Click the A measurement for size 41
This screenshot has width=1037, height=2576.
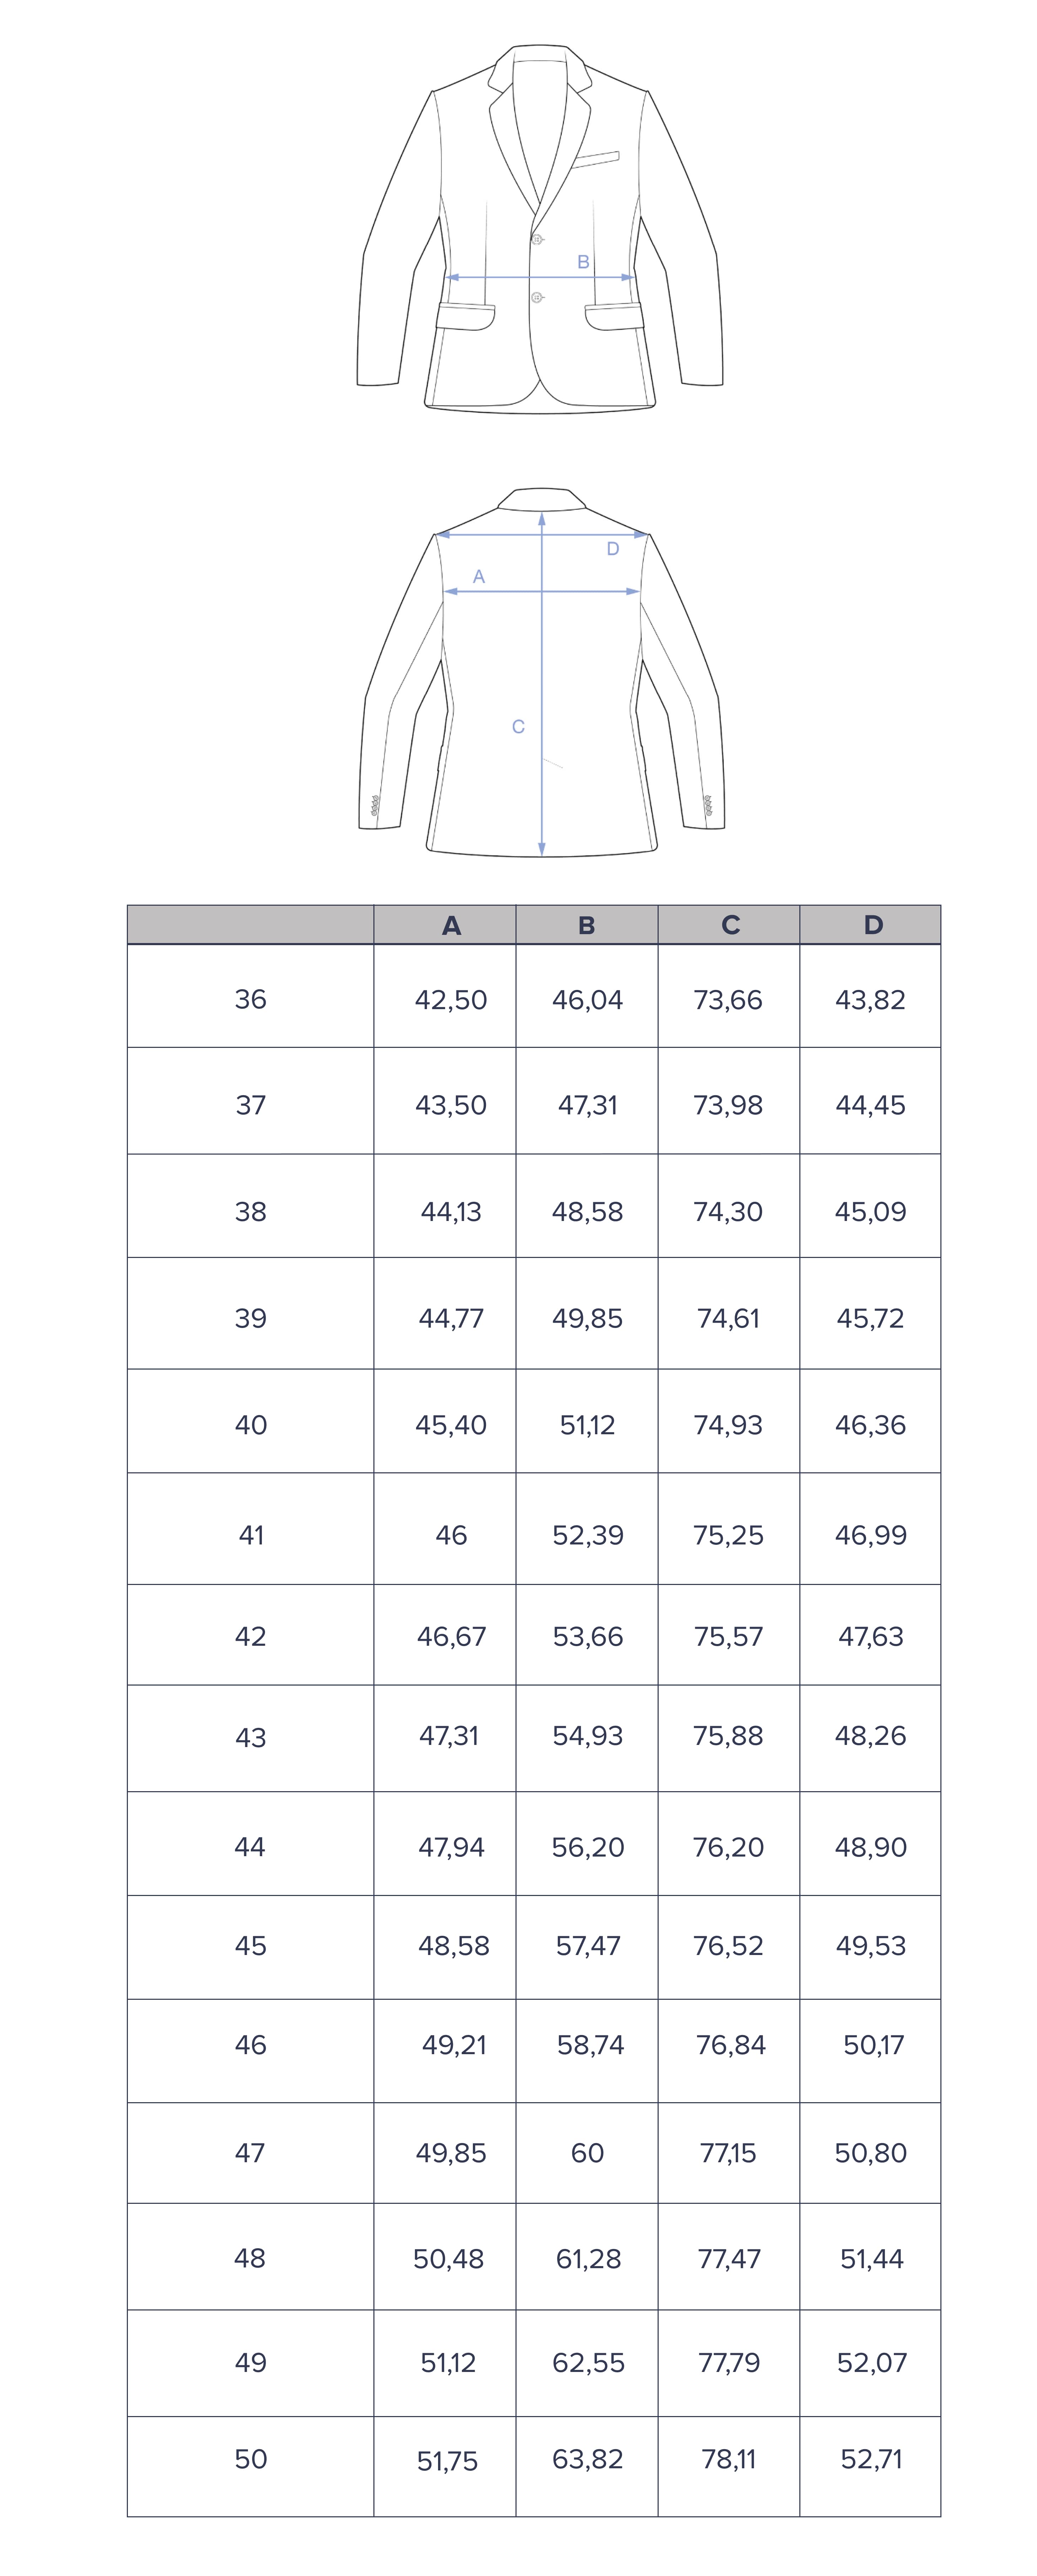(x=452, y=1535)
